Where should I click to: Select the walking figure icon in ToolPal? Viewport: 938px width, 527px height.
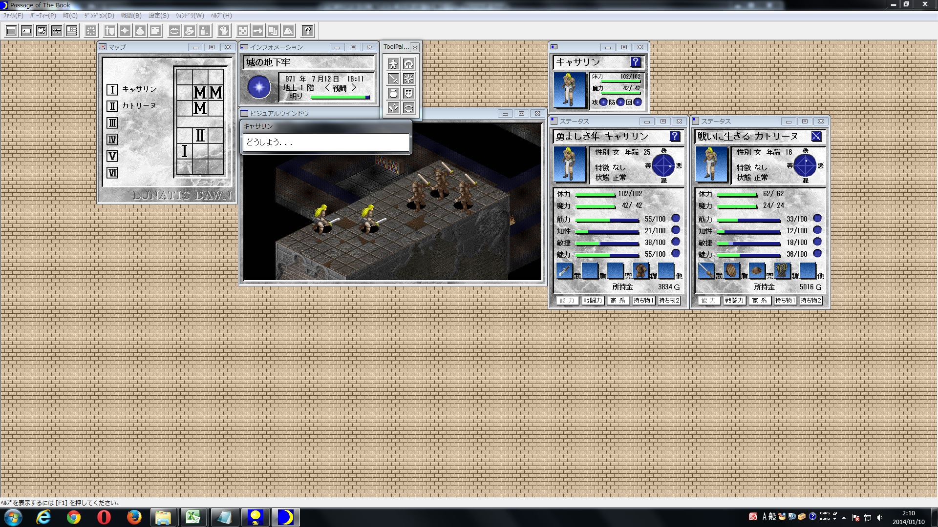393,63
